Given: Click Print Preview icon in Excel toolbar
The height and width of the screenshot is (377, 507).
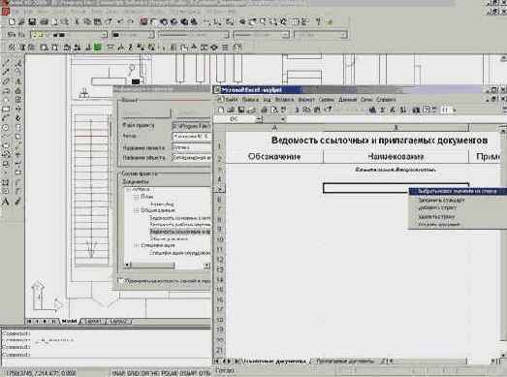Looking at the screenshot, I should [274, 110].
